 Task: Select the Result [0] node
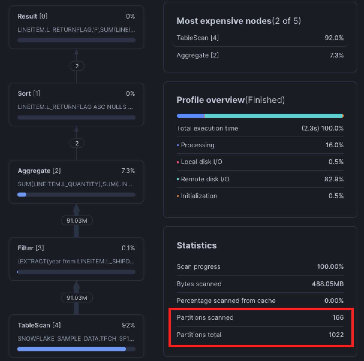76,27
